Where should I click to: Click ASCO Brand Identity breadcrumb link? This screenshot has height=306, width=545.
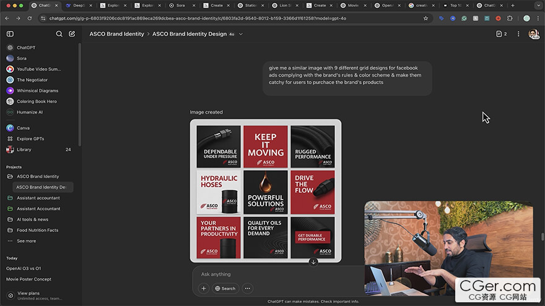tap(117, 34)
